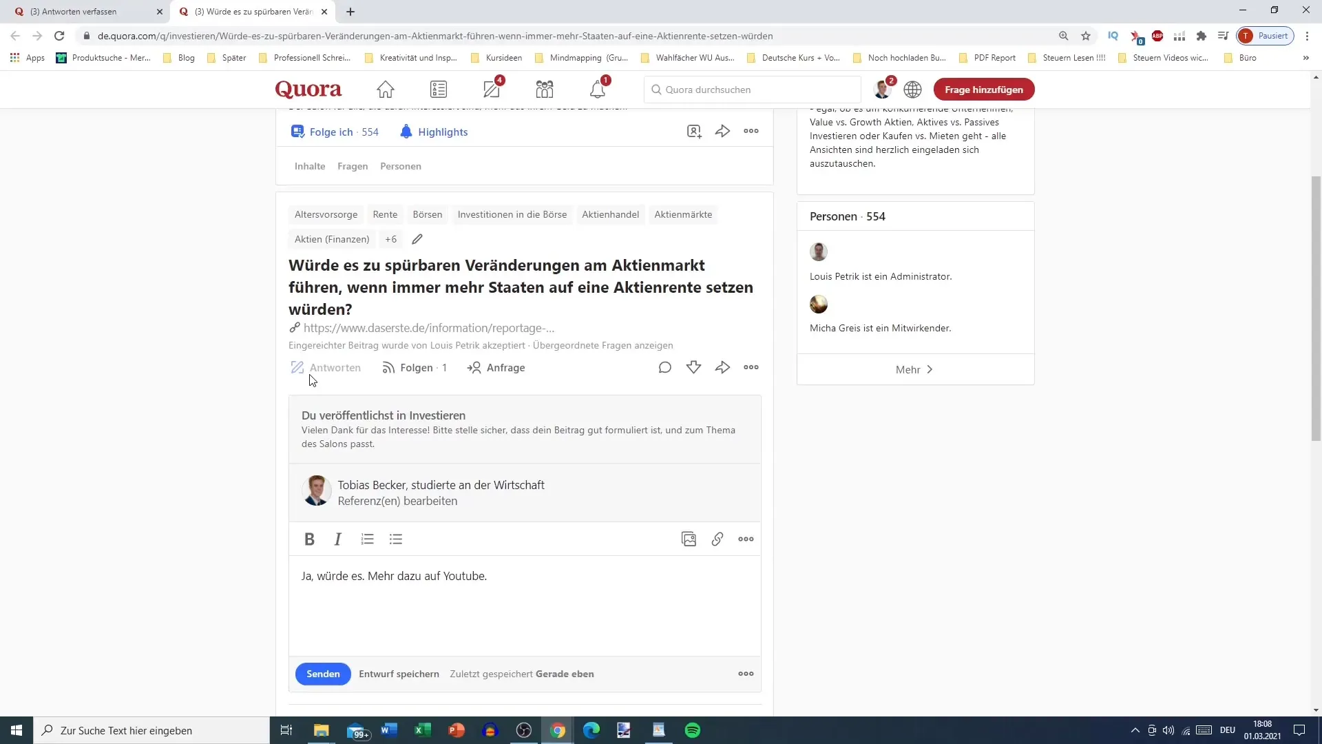Select the Inhalte tab

310,166
